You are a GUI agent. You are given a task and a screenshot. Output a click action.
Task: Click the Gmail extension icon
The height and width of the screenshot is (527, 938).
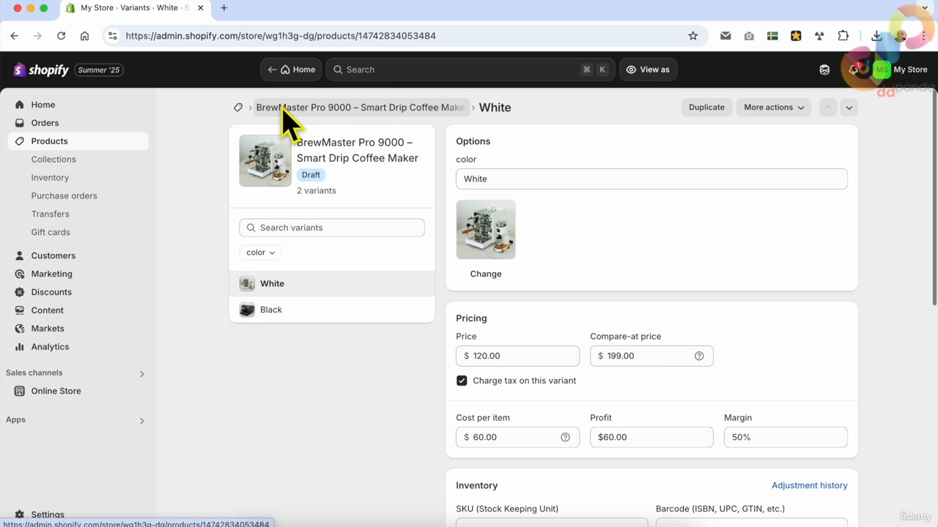(x=725, y=36)
